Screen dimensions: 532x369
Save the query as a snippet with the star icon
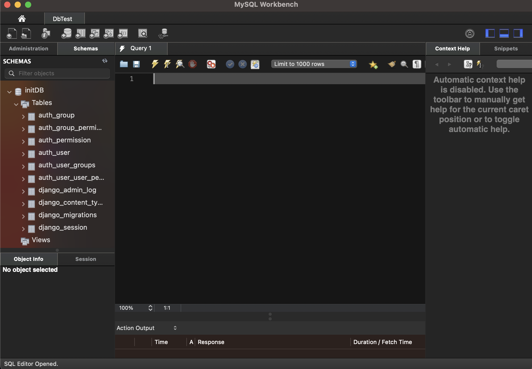point(373,64)
